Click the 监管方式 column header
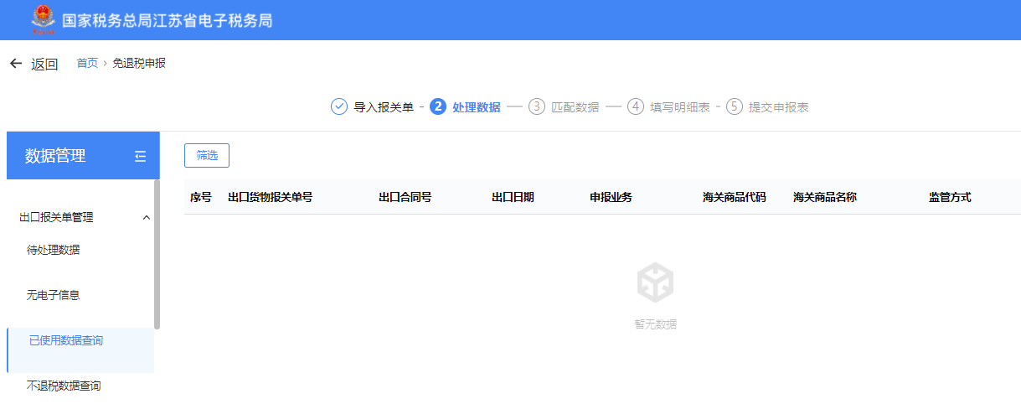Screen dimensions: 1021x404 [950, 197]
